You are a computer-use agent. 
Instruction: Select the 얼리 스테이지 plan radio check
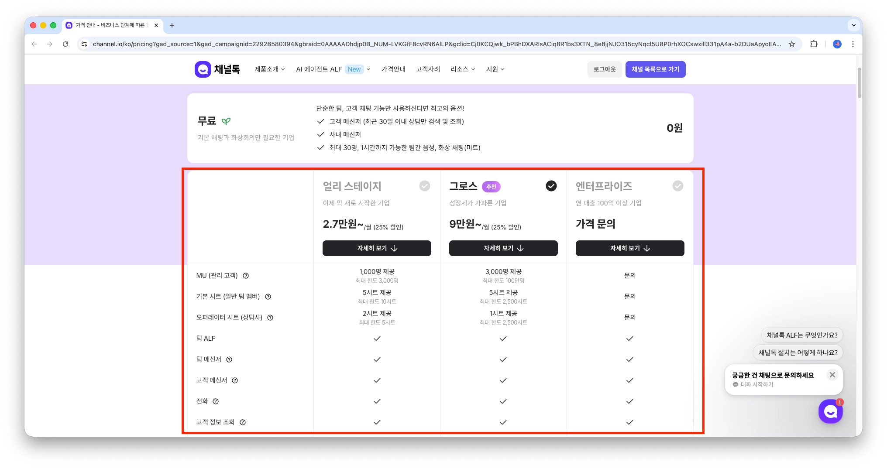tap(425, 186)
